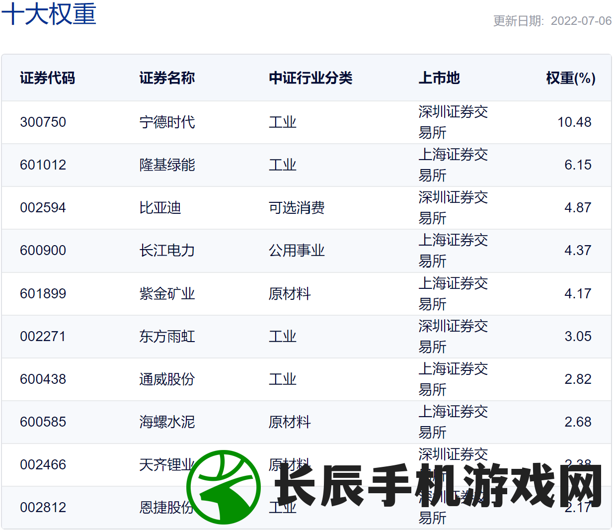
Task: Click the 十大权重 heading
Action: point(49,13)
